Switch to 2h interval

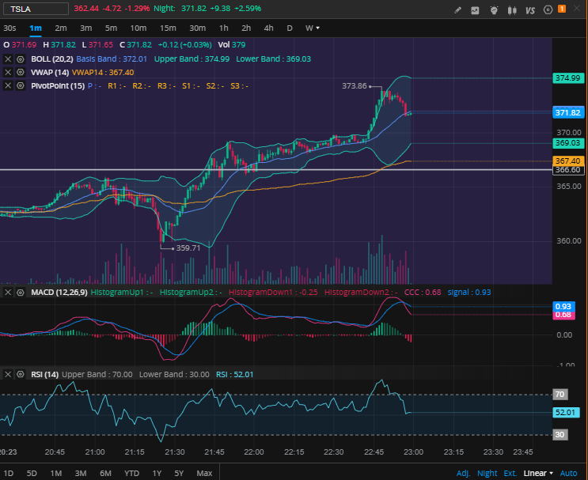[x=246, y=28]
